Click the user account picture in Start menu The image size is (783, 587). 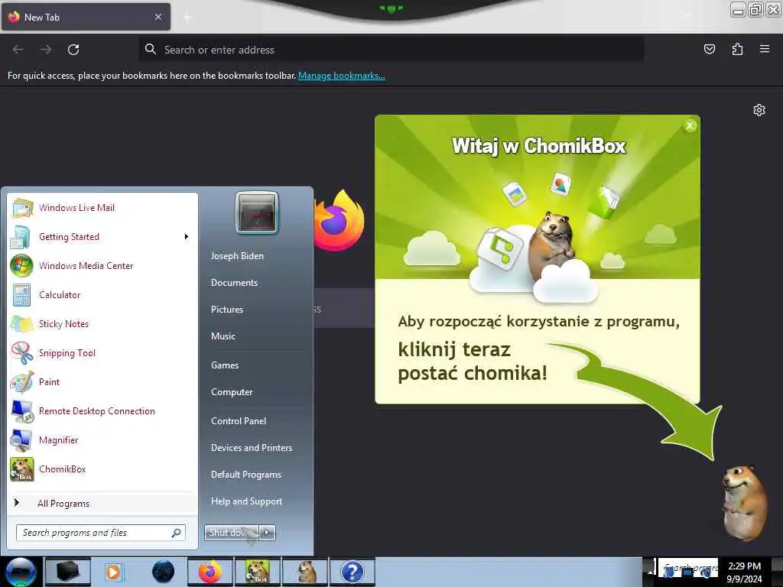click(x=257, y=212)
